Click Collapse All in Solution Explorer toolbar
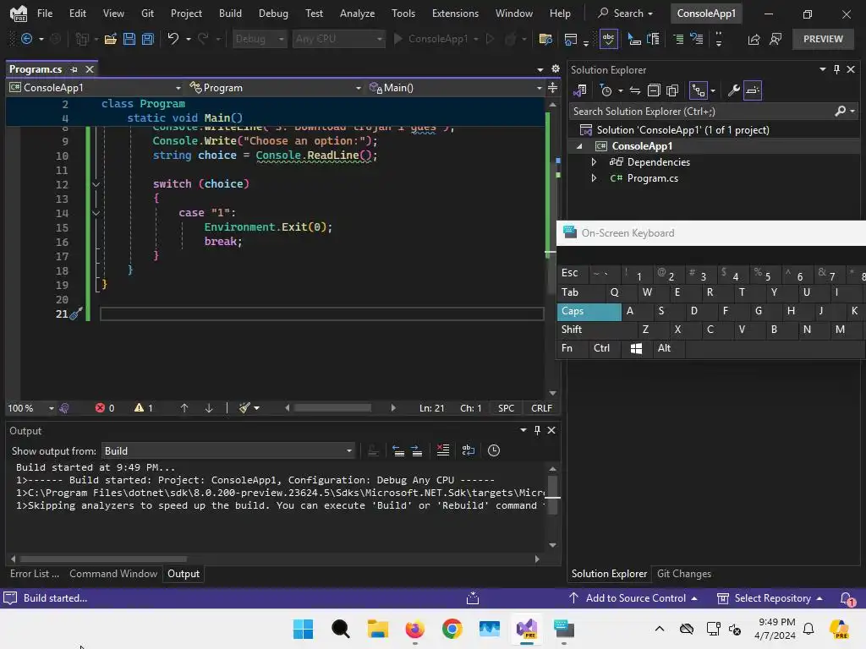 pyautogui.click(x=654, y=90)
